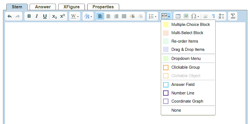The image size is (250, 124).
Task: Switch to the Stem tab
Action: click(17, 7)
